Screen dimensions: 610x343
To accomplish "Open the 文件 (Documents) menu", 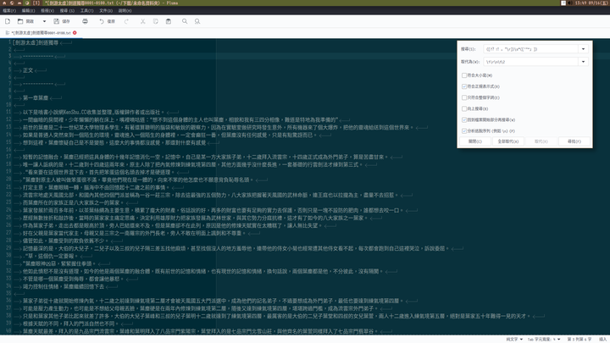I will click(x=106, y=10).
